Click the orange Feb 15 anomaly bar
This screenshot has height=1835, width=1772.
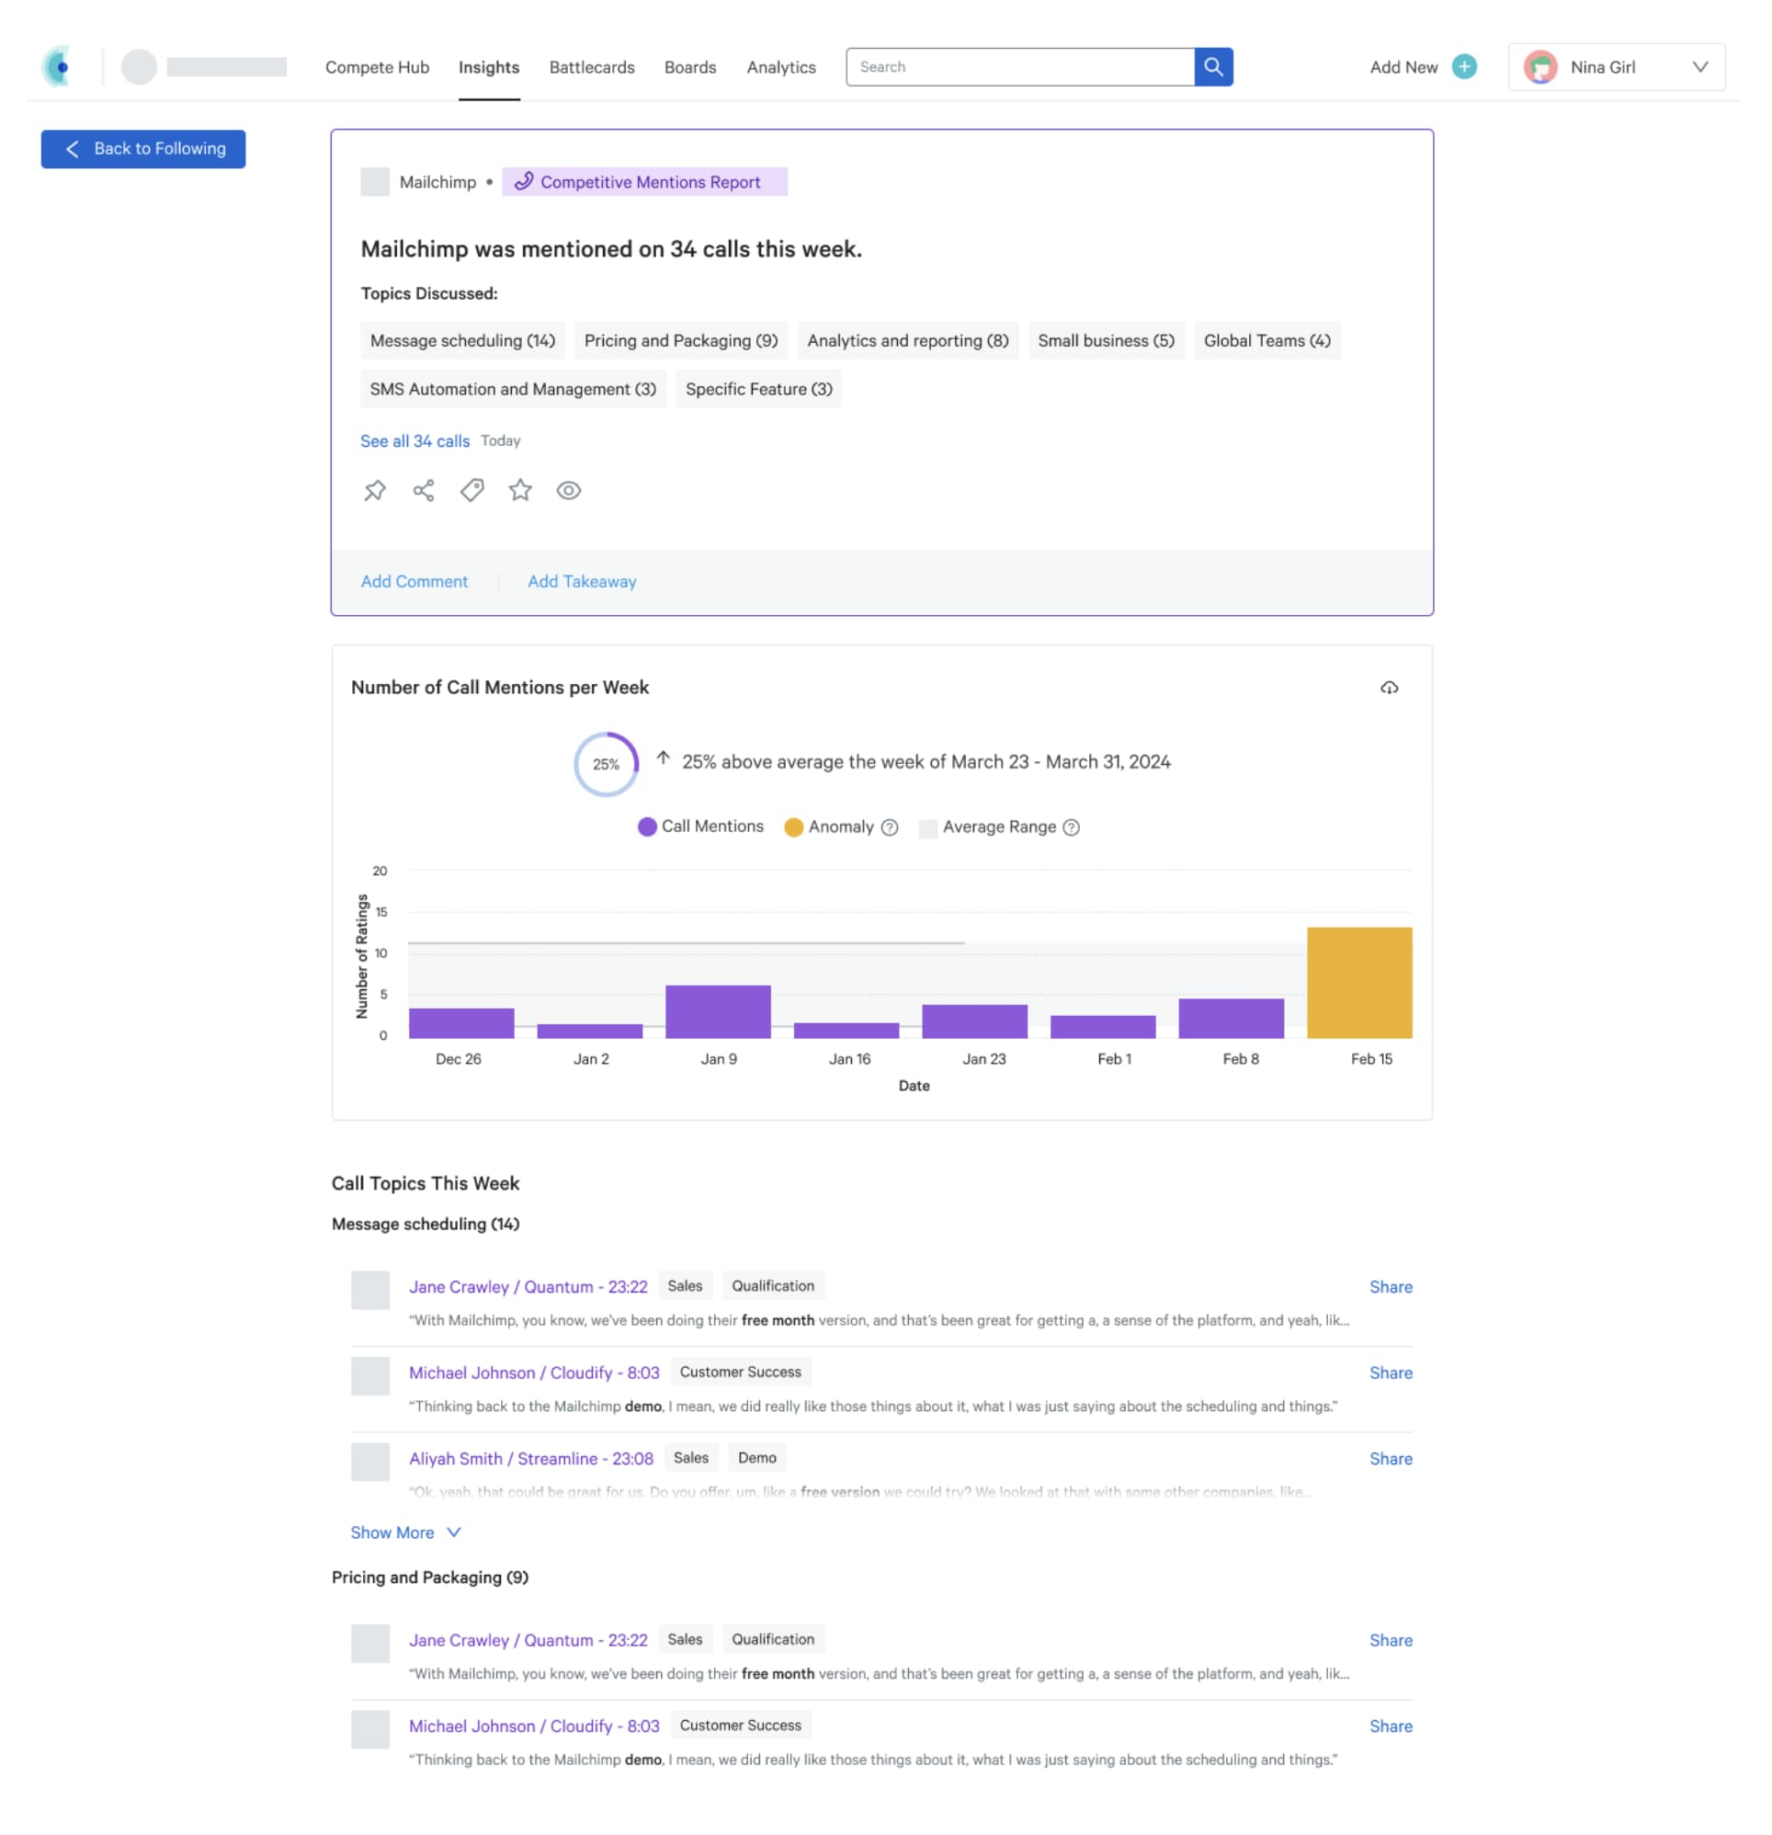(x=1359, y=983)
